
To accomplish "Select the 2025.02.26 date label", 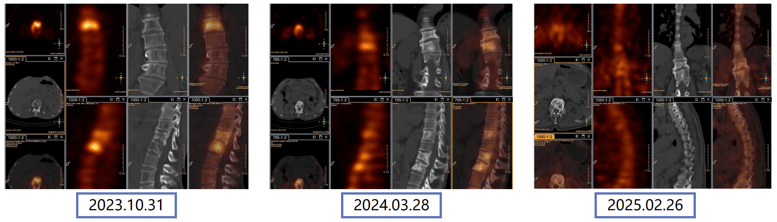I will [x=645, y=205].
